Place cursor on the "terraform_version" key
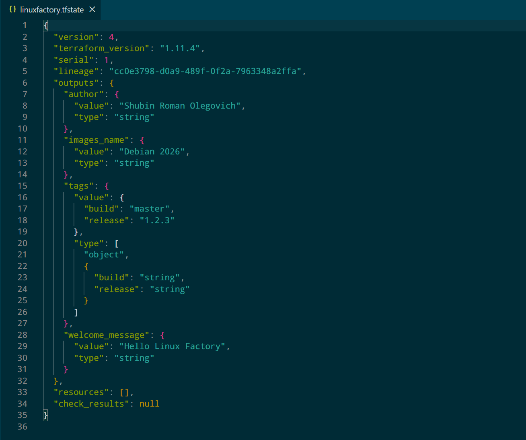Viewport: 526px width, 440px height. (101, 48)
